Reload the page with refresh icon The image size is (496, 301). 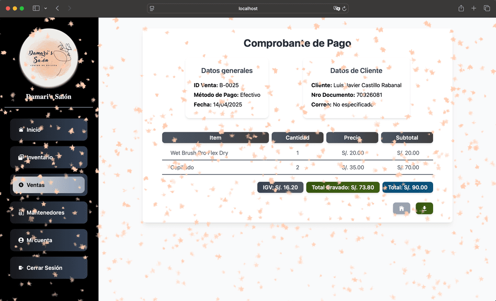pos(344,8)
